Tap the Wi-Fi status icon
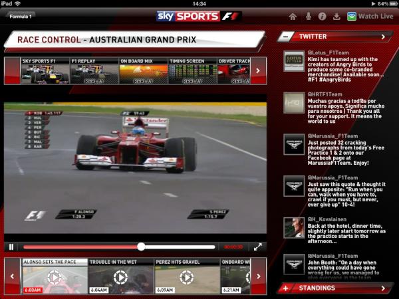The image size is (399, 299). tap(17, 3)
